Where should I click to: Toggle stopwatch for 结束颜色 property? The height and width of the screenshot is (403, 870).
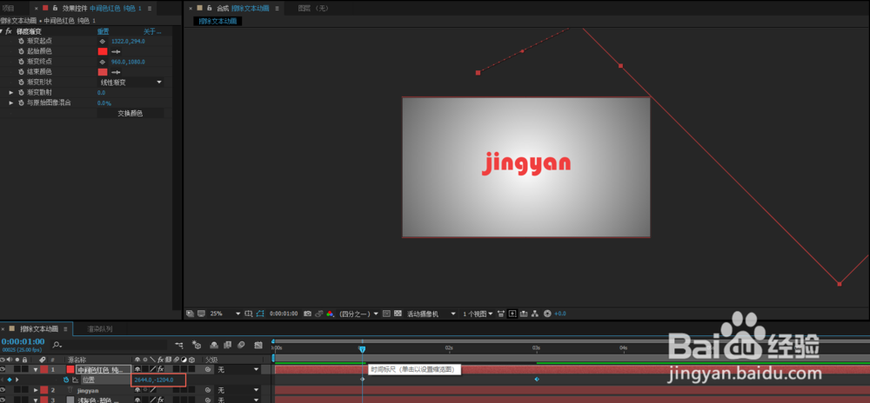point(21,72)
